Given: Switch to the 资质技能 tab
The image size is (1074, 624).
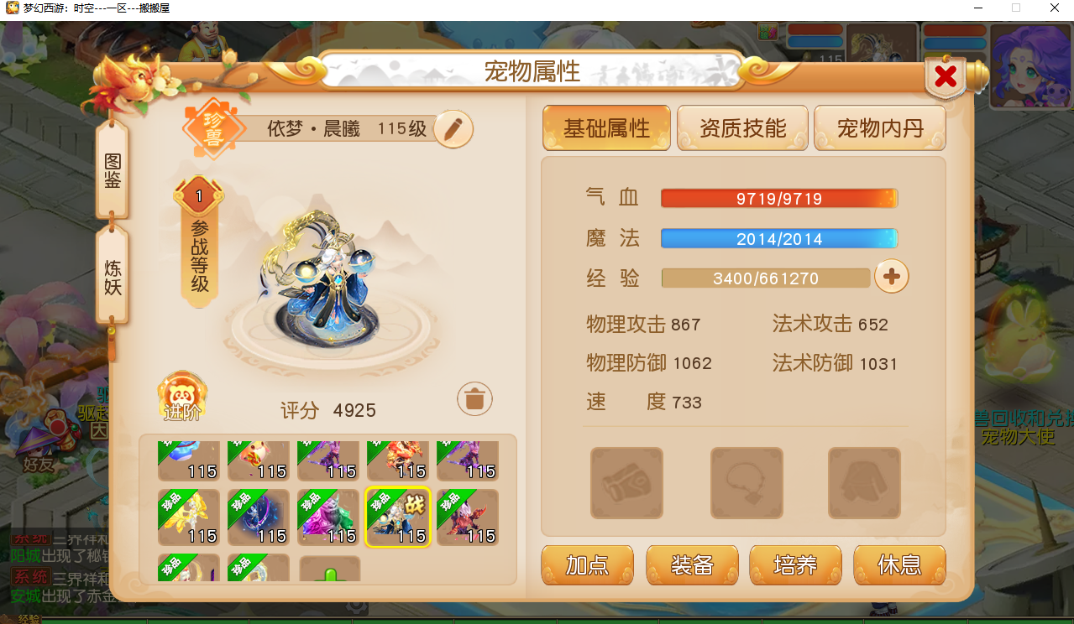Looking at the screenshot, I should point(742,128).
